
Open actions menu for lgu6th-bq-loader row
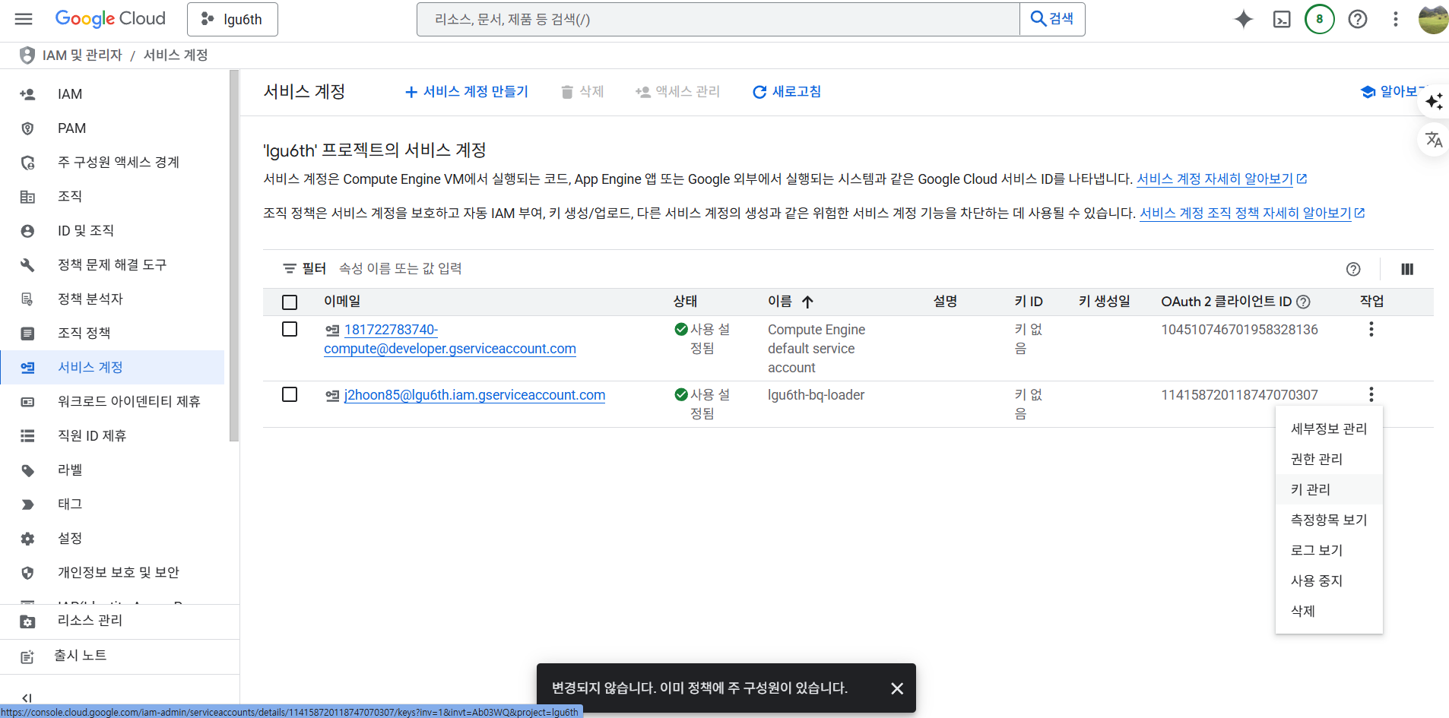tap(1371, 394)
